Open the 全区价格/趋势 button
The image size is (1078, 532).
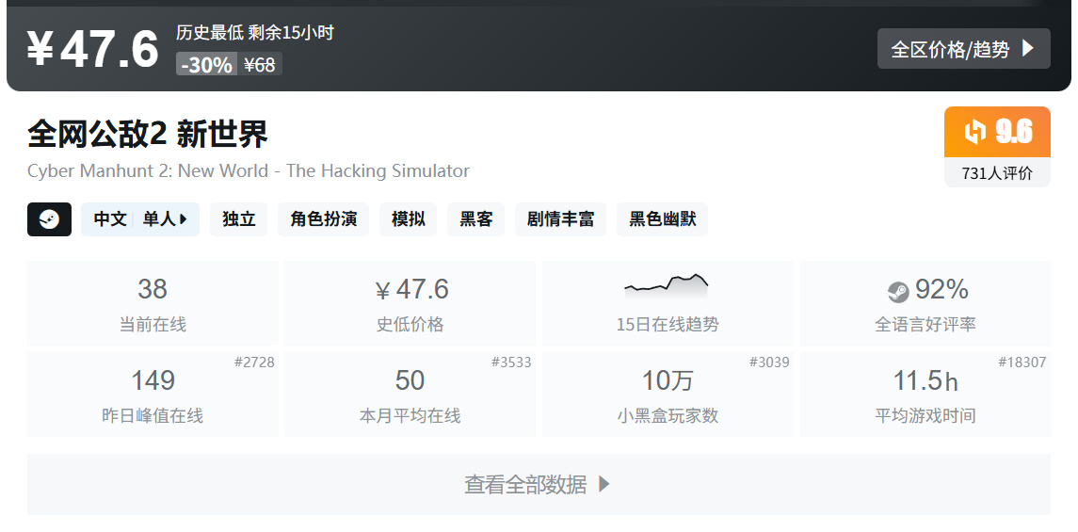[x=963, y=49]
